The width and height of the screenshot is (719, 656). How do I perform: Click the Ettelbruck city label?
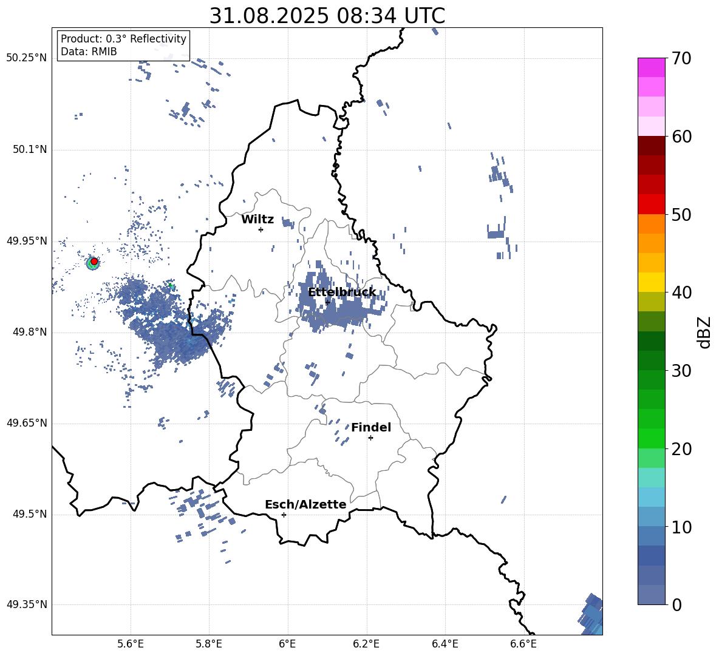coord(342,292)
